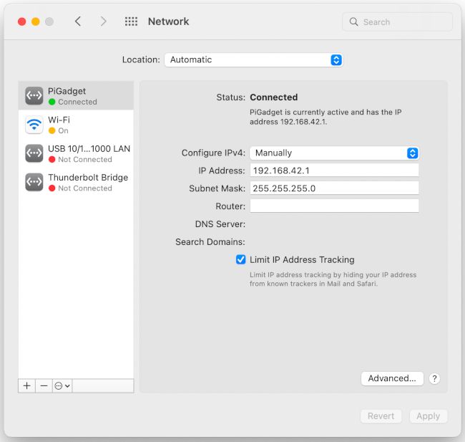Select the USB 10/1...1000 LAN adapter icon
Image resolution: width=465 pixels, height=442 pixels.
(34, 153)
